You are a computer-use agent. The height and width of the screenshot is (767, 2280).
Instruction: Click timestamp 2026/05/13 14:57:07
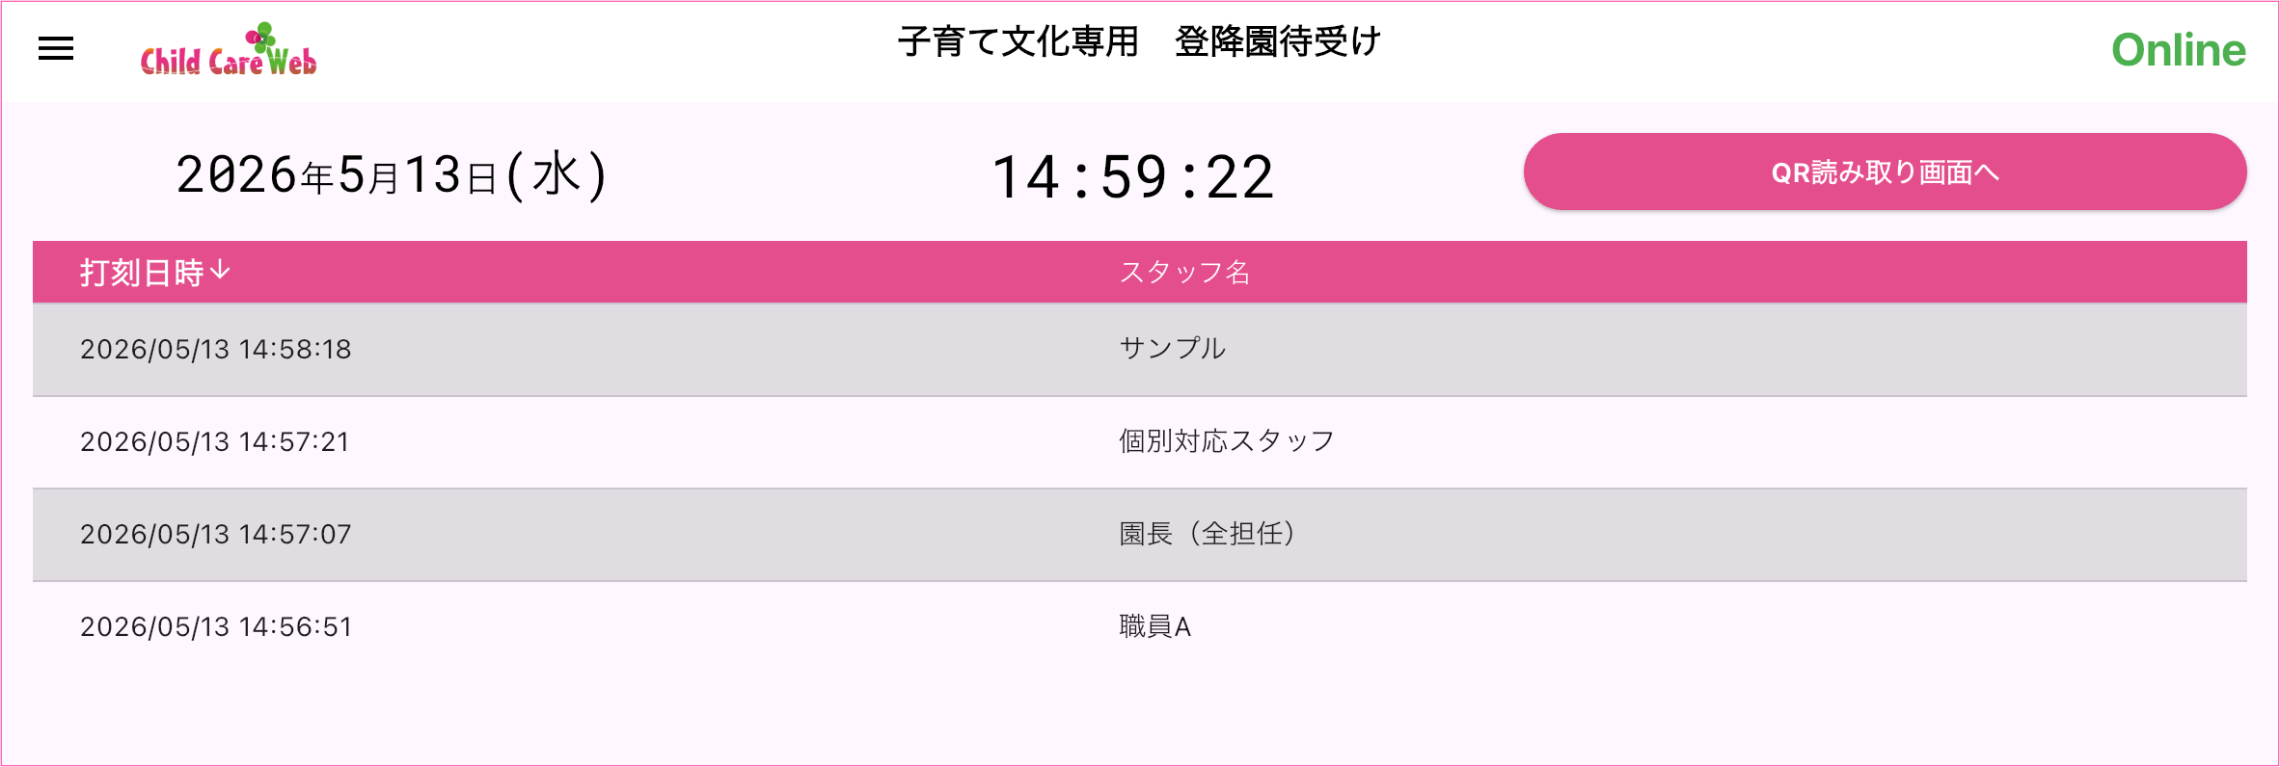216,534
